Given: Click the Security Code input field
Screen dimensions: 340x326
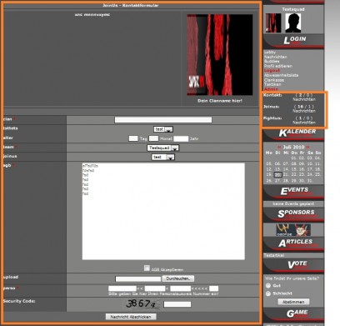Looking at the screenshot, I should (177, 304).
